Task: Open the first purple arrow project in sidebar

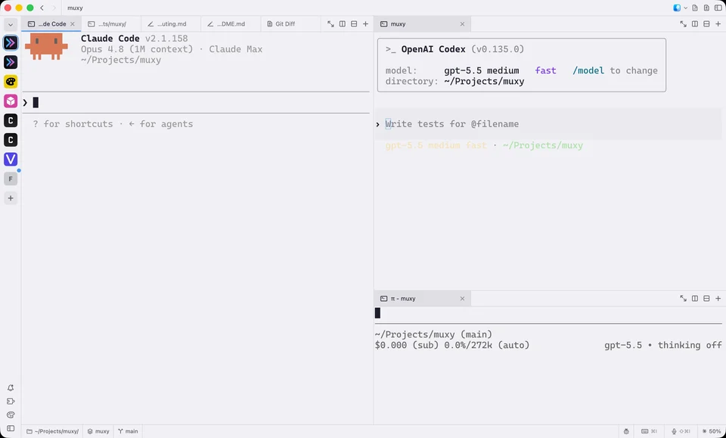Action: coord(11,42)
